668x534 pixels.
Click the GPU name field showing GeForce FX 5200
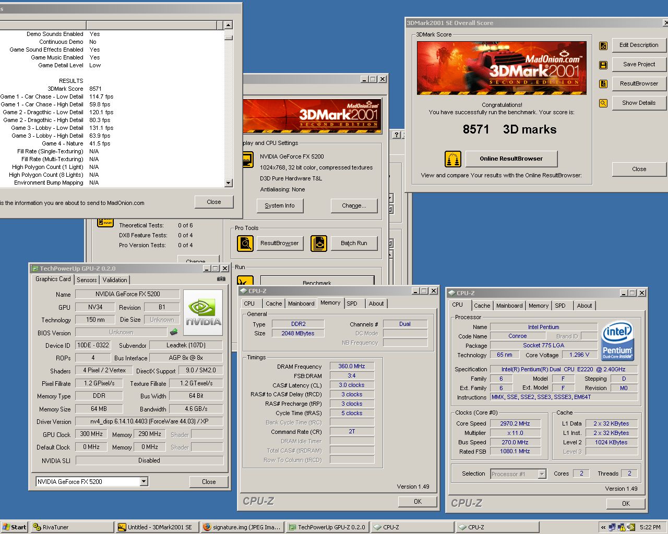coord(128,294)
